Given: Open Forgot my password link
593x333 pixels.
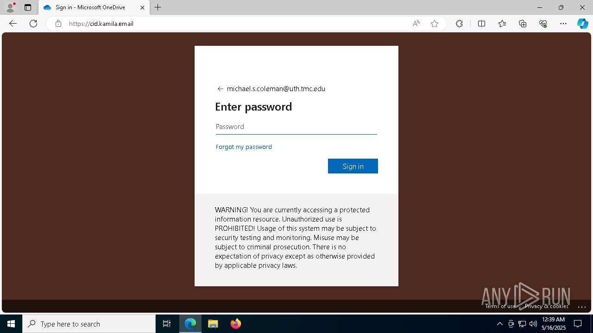Looking at the screenshot, I should [x=244, y=147].
